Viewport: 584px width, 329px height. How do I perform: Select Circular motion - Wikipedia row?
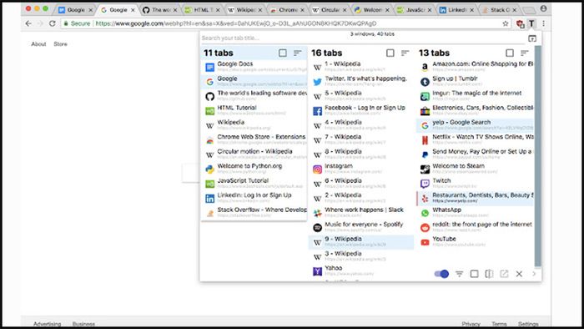click(x=254, y=154)
